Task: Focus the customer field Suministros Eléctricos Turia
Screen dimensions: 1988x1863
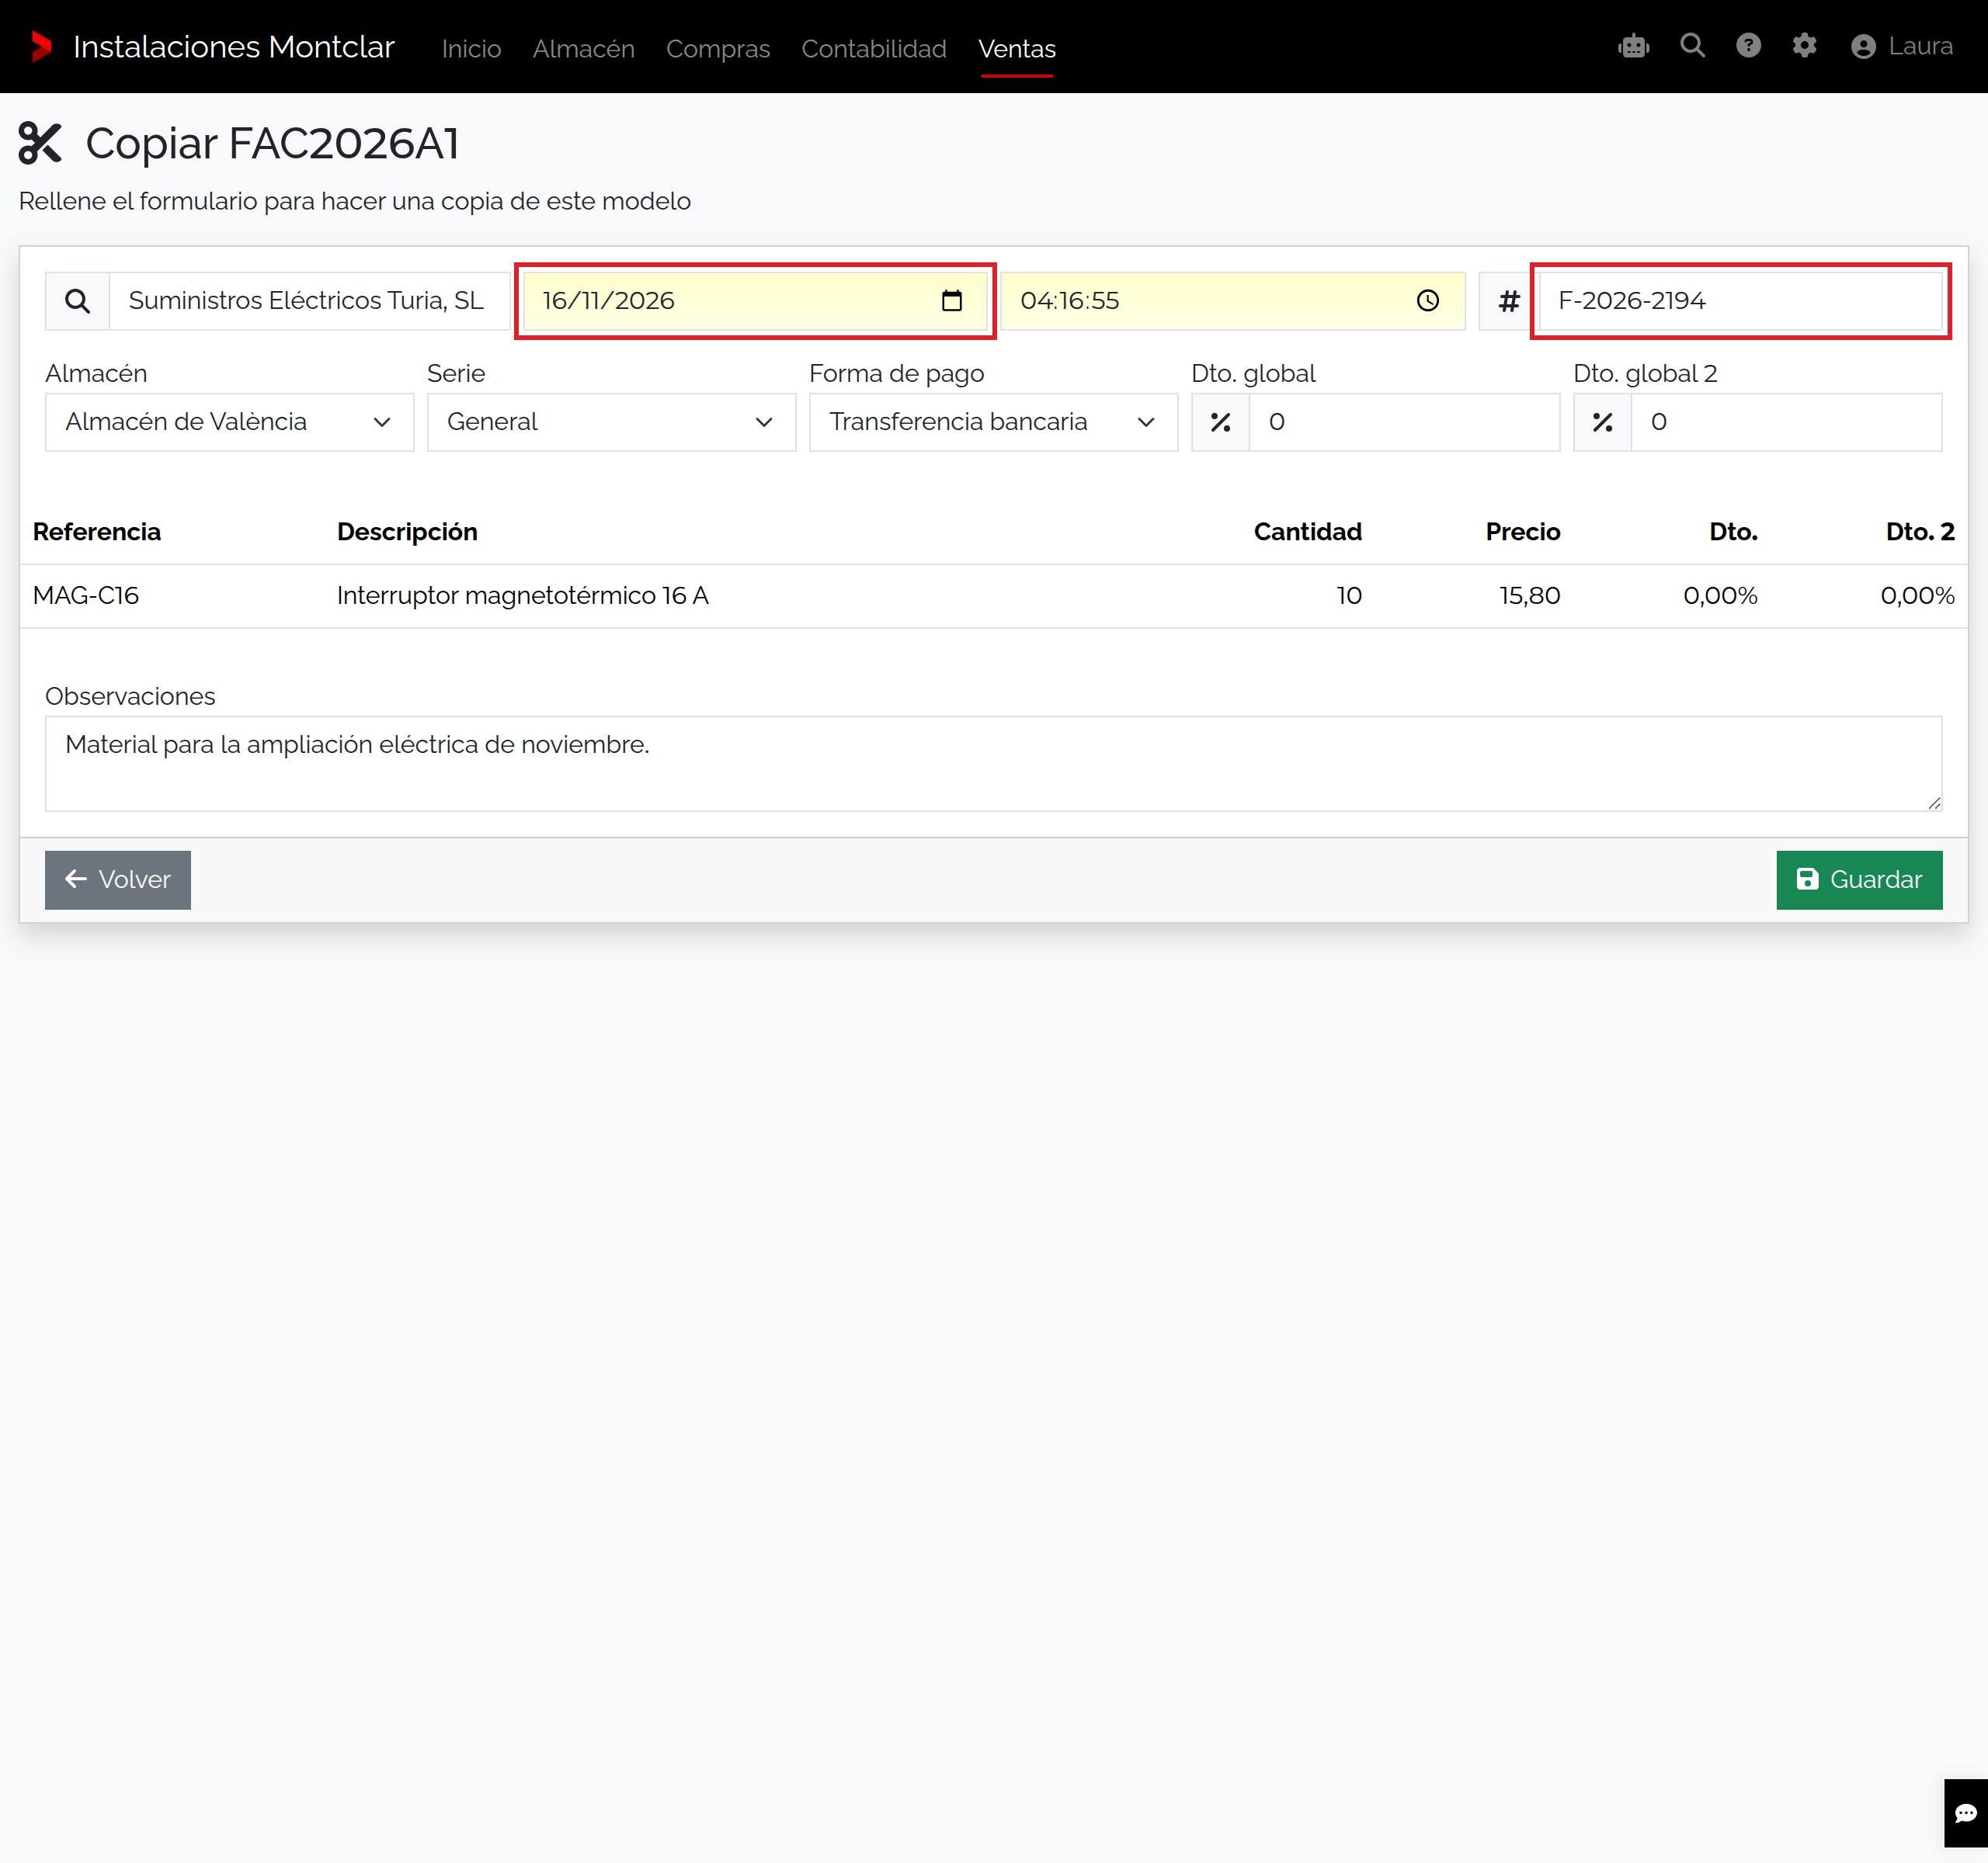Action: pos(309,301)
